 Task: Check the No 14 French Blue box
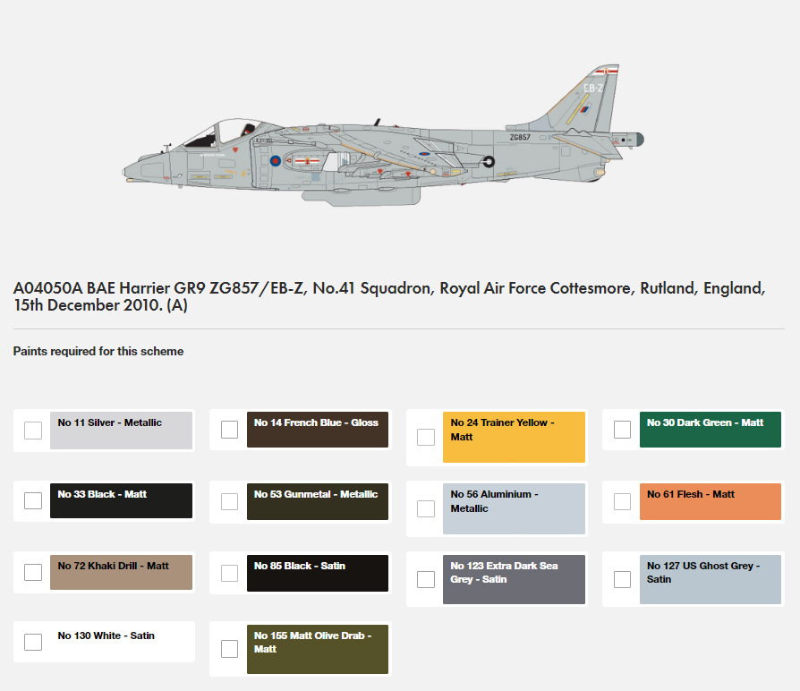(x=230, y=430)
